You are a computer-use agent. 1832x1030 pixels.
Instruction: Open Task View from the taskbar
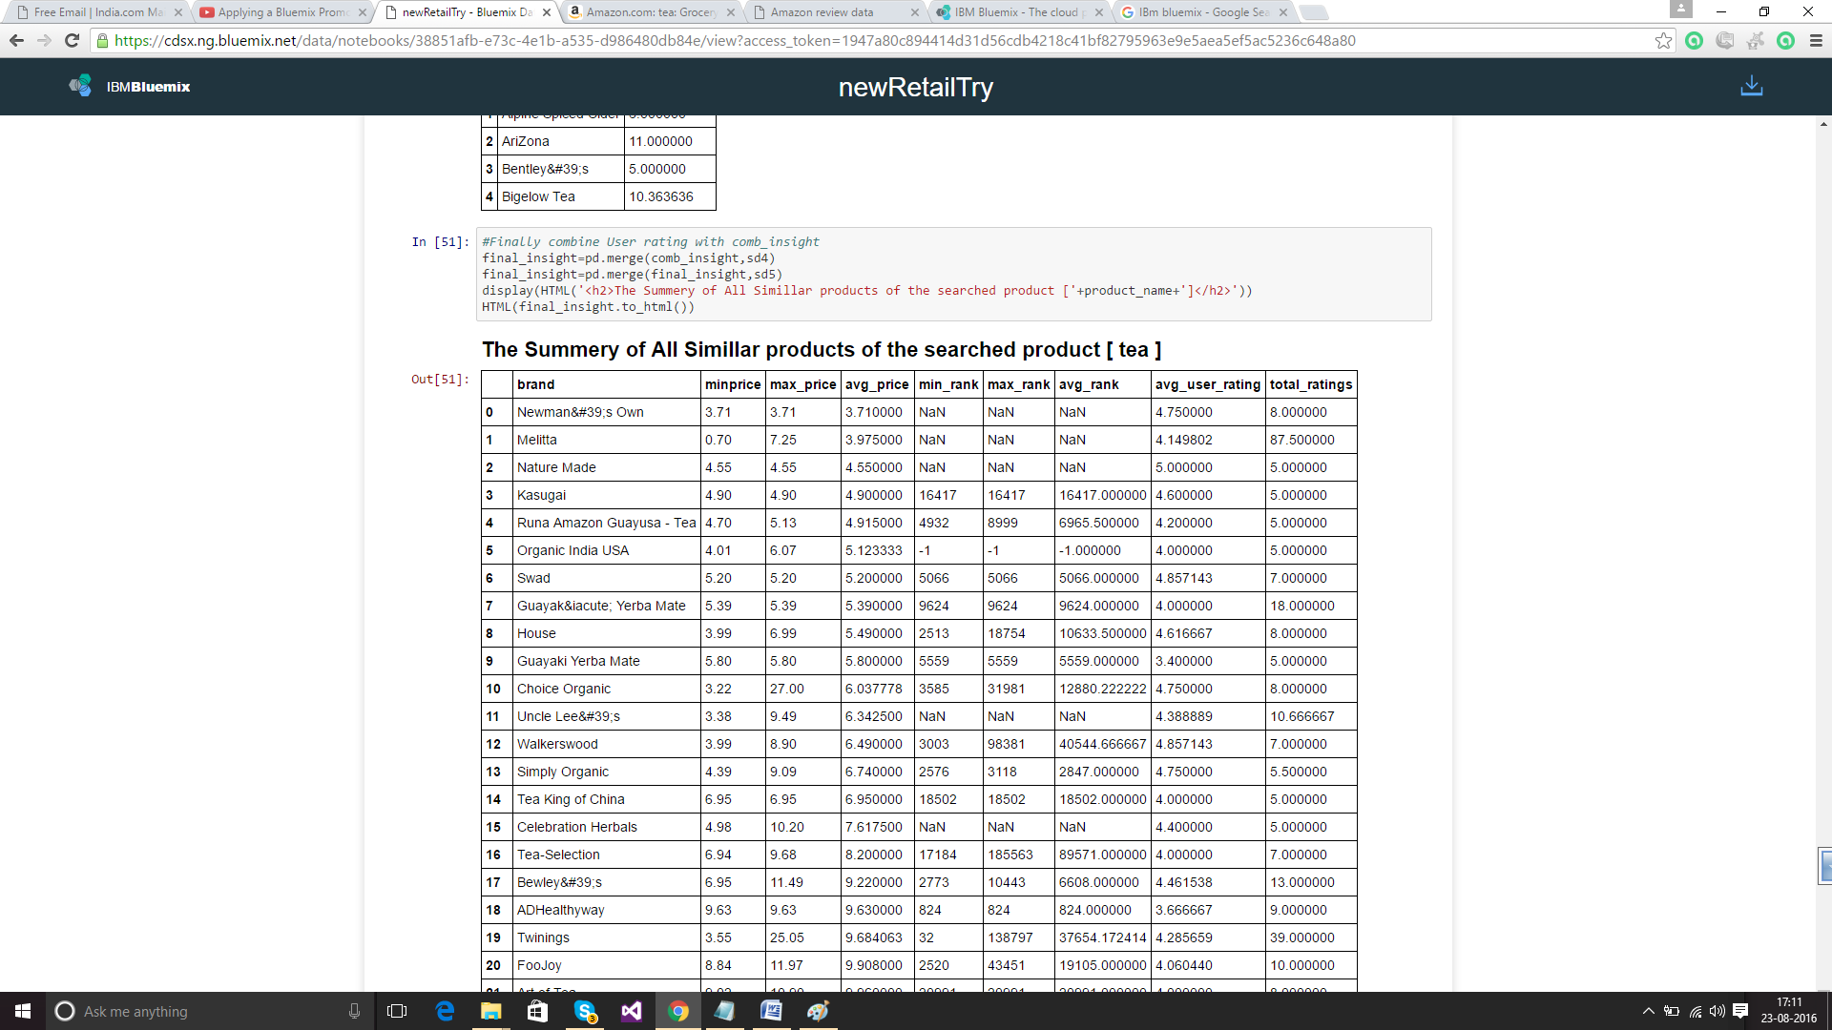click(397, 1011)
